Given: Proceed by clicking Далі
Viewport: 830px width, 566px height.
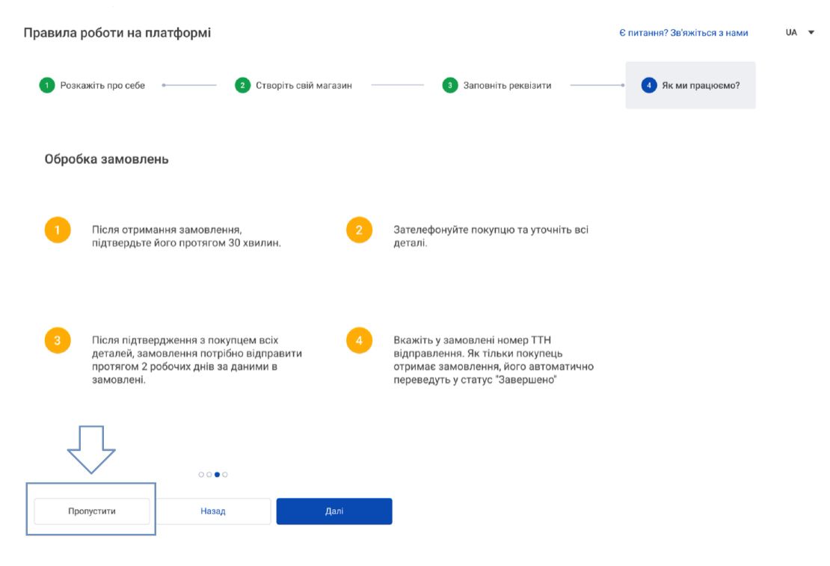Looking at the screenshot, I should tap(334, 511).
